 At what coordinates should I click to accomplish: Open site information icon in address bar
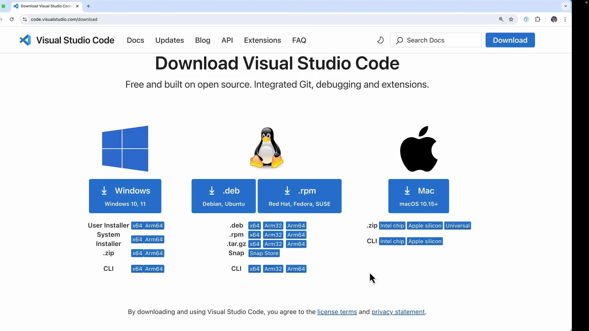(x=25, y=19)
